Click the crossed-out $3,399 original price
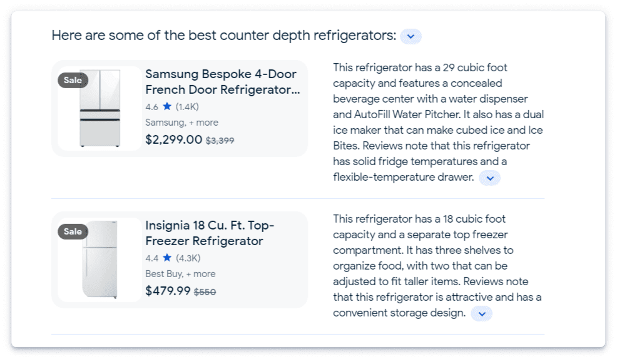Screen dimensions: 617x359 220,141
